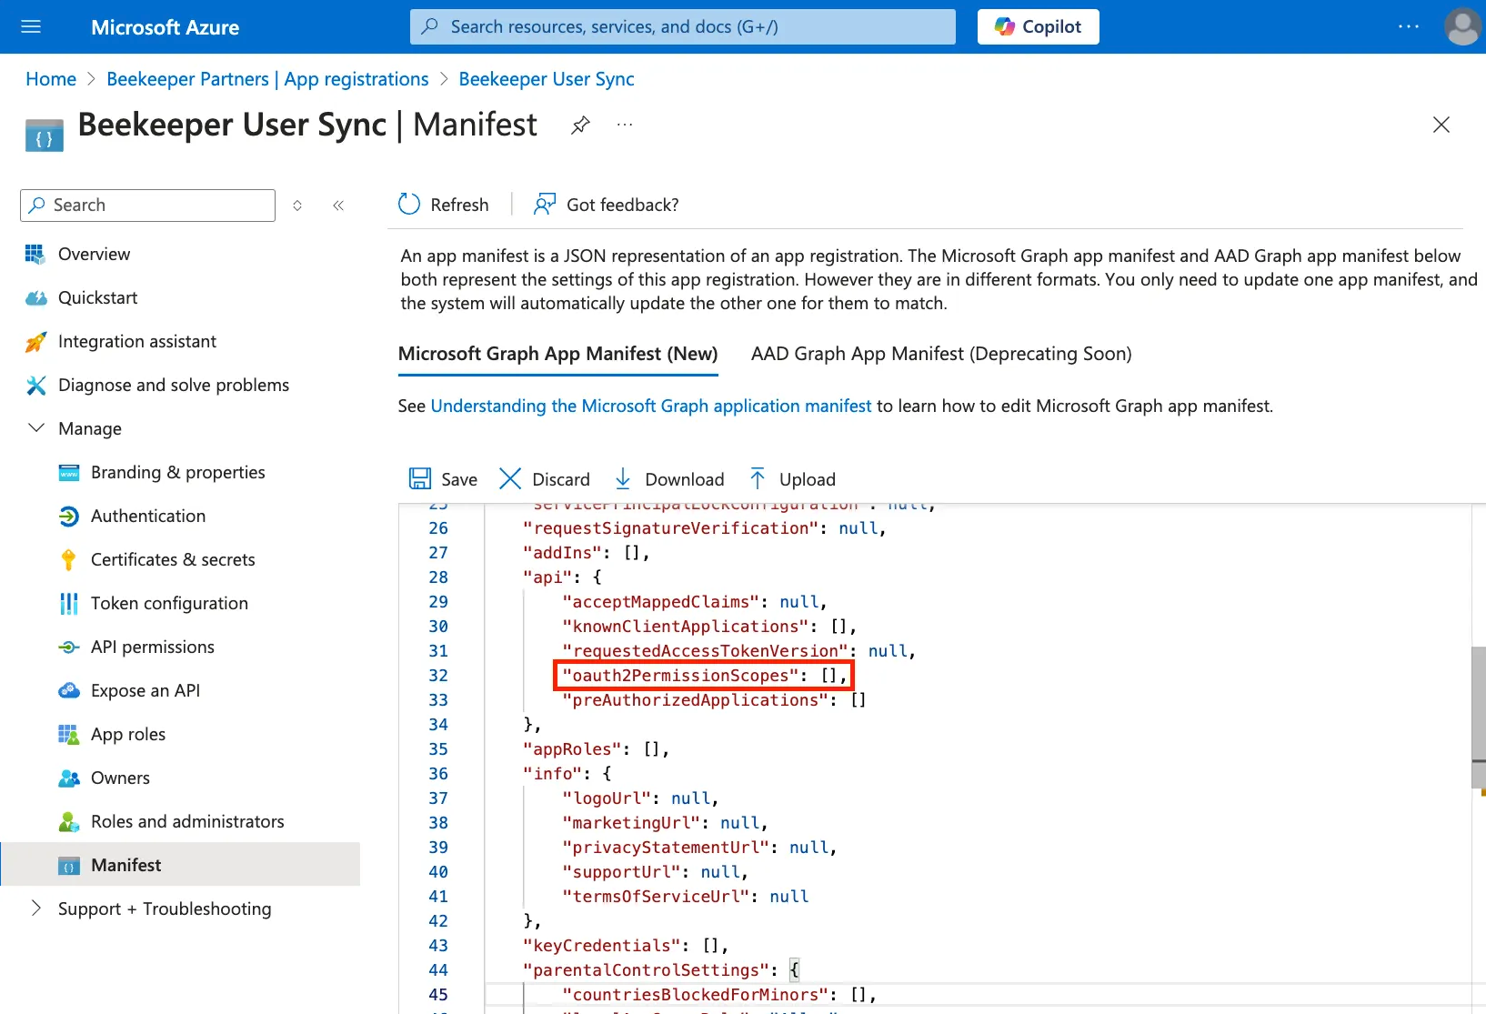Click the Expose an API cloud icon
Screen dimensions: 1486x1014
[x=68, y=691]
